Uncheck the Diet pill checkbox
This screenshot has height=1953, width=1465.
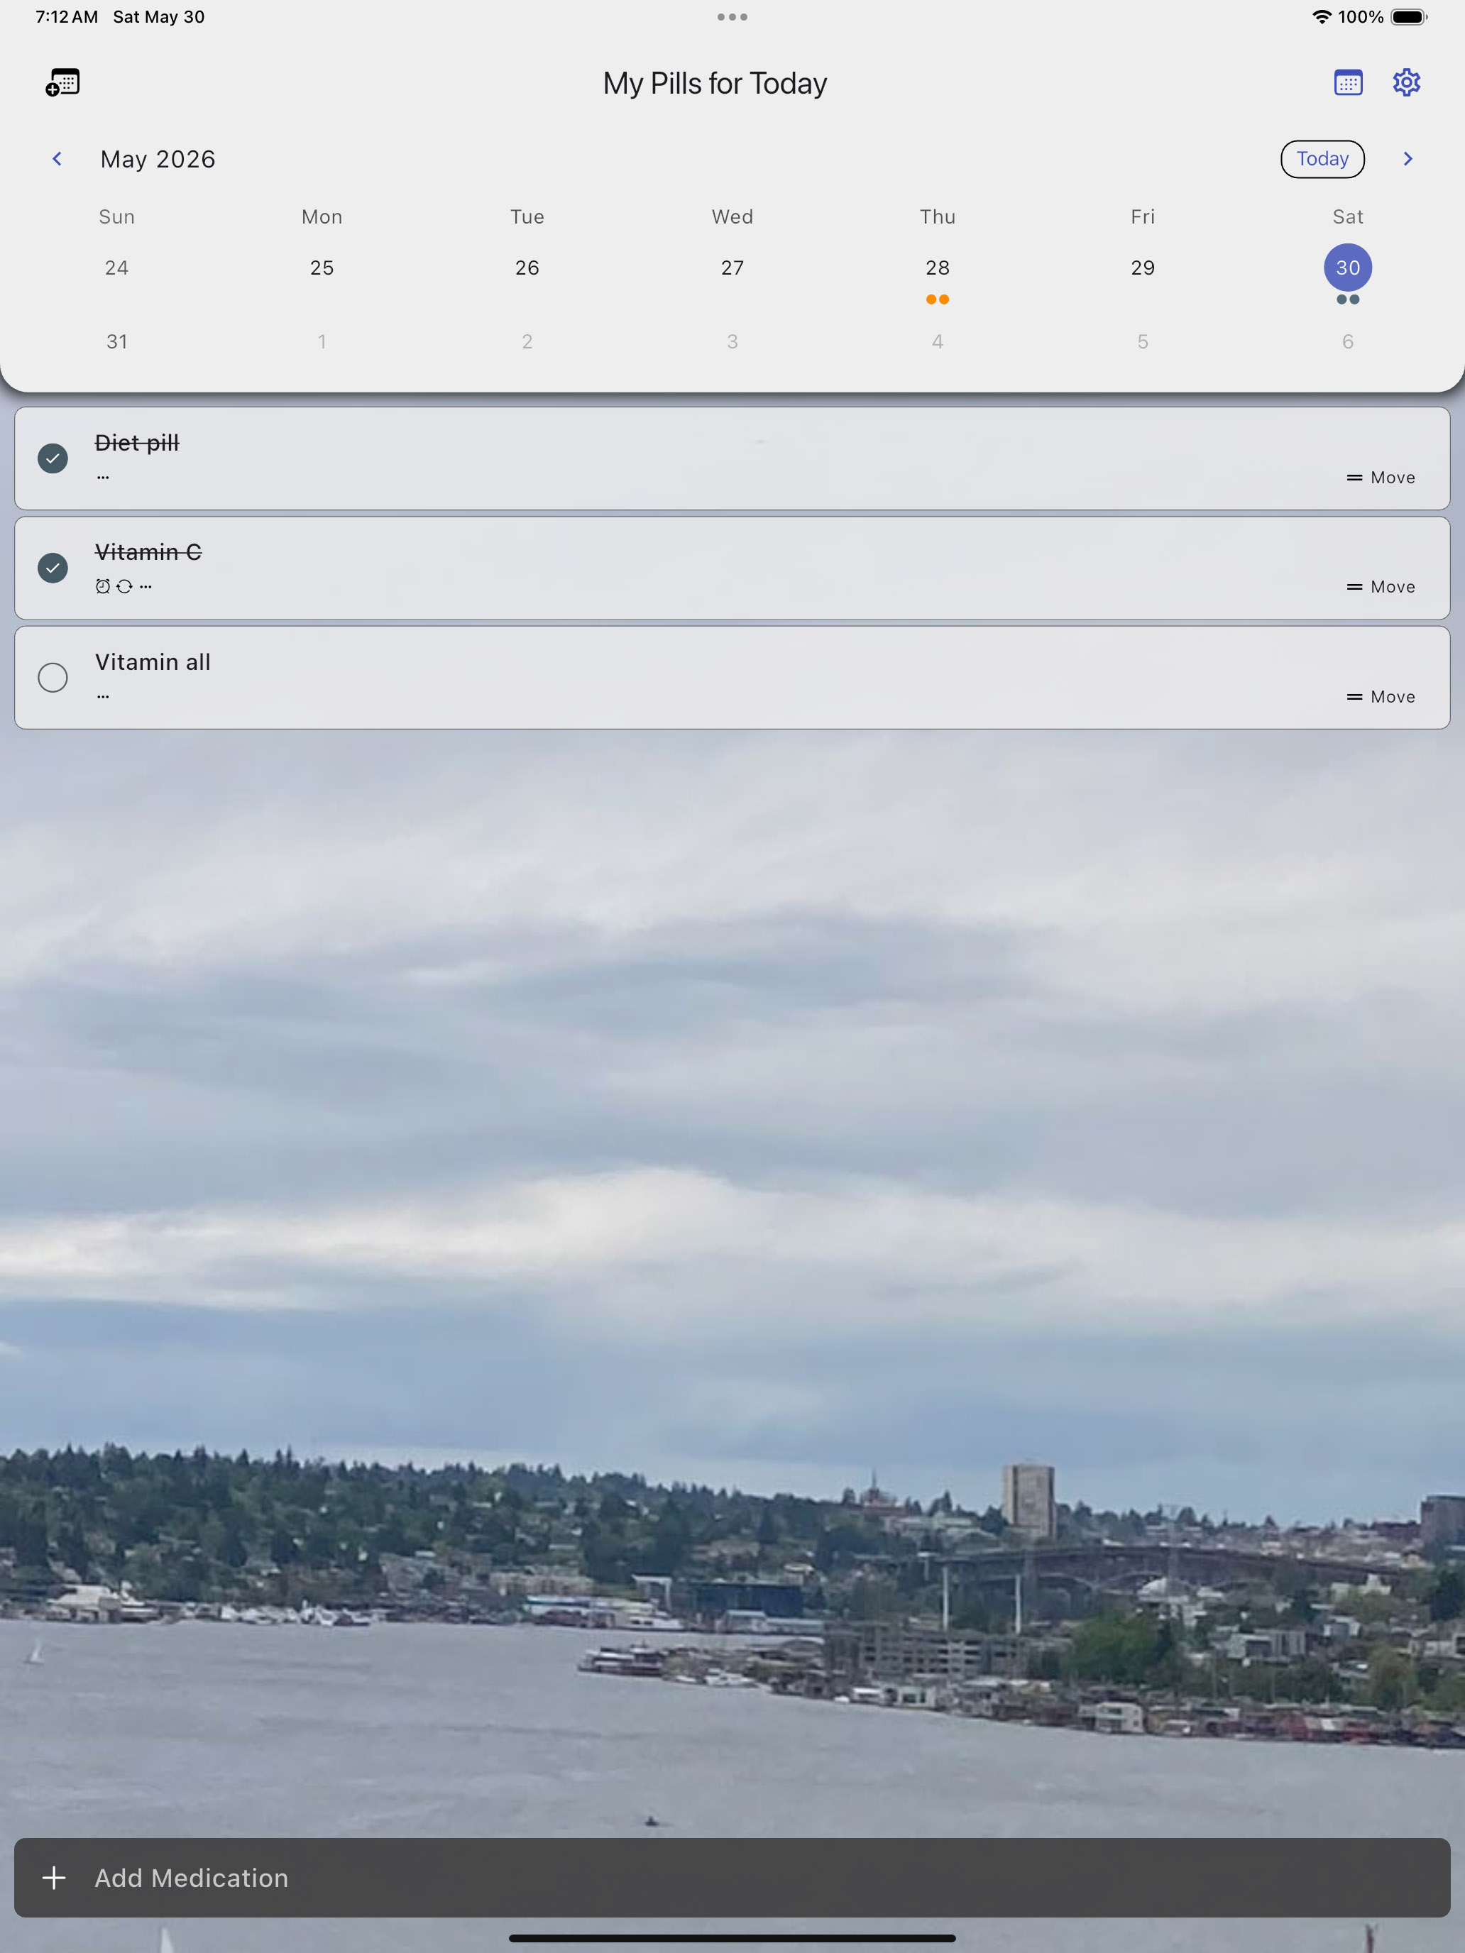(53, 458)
